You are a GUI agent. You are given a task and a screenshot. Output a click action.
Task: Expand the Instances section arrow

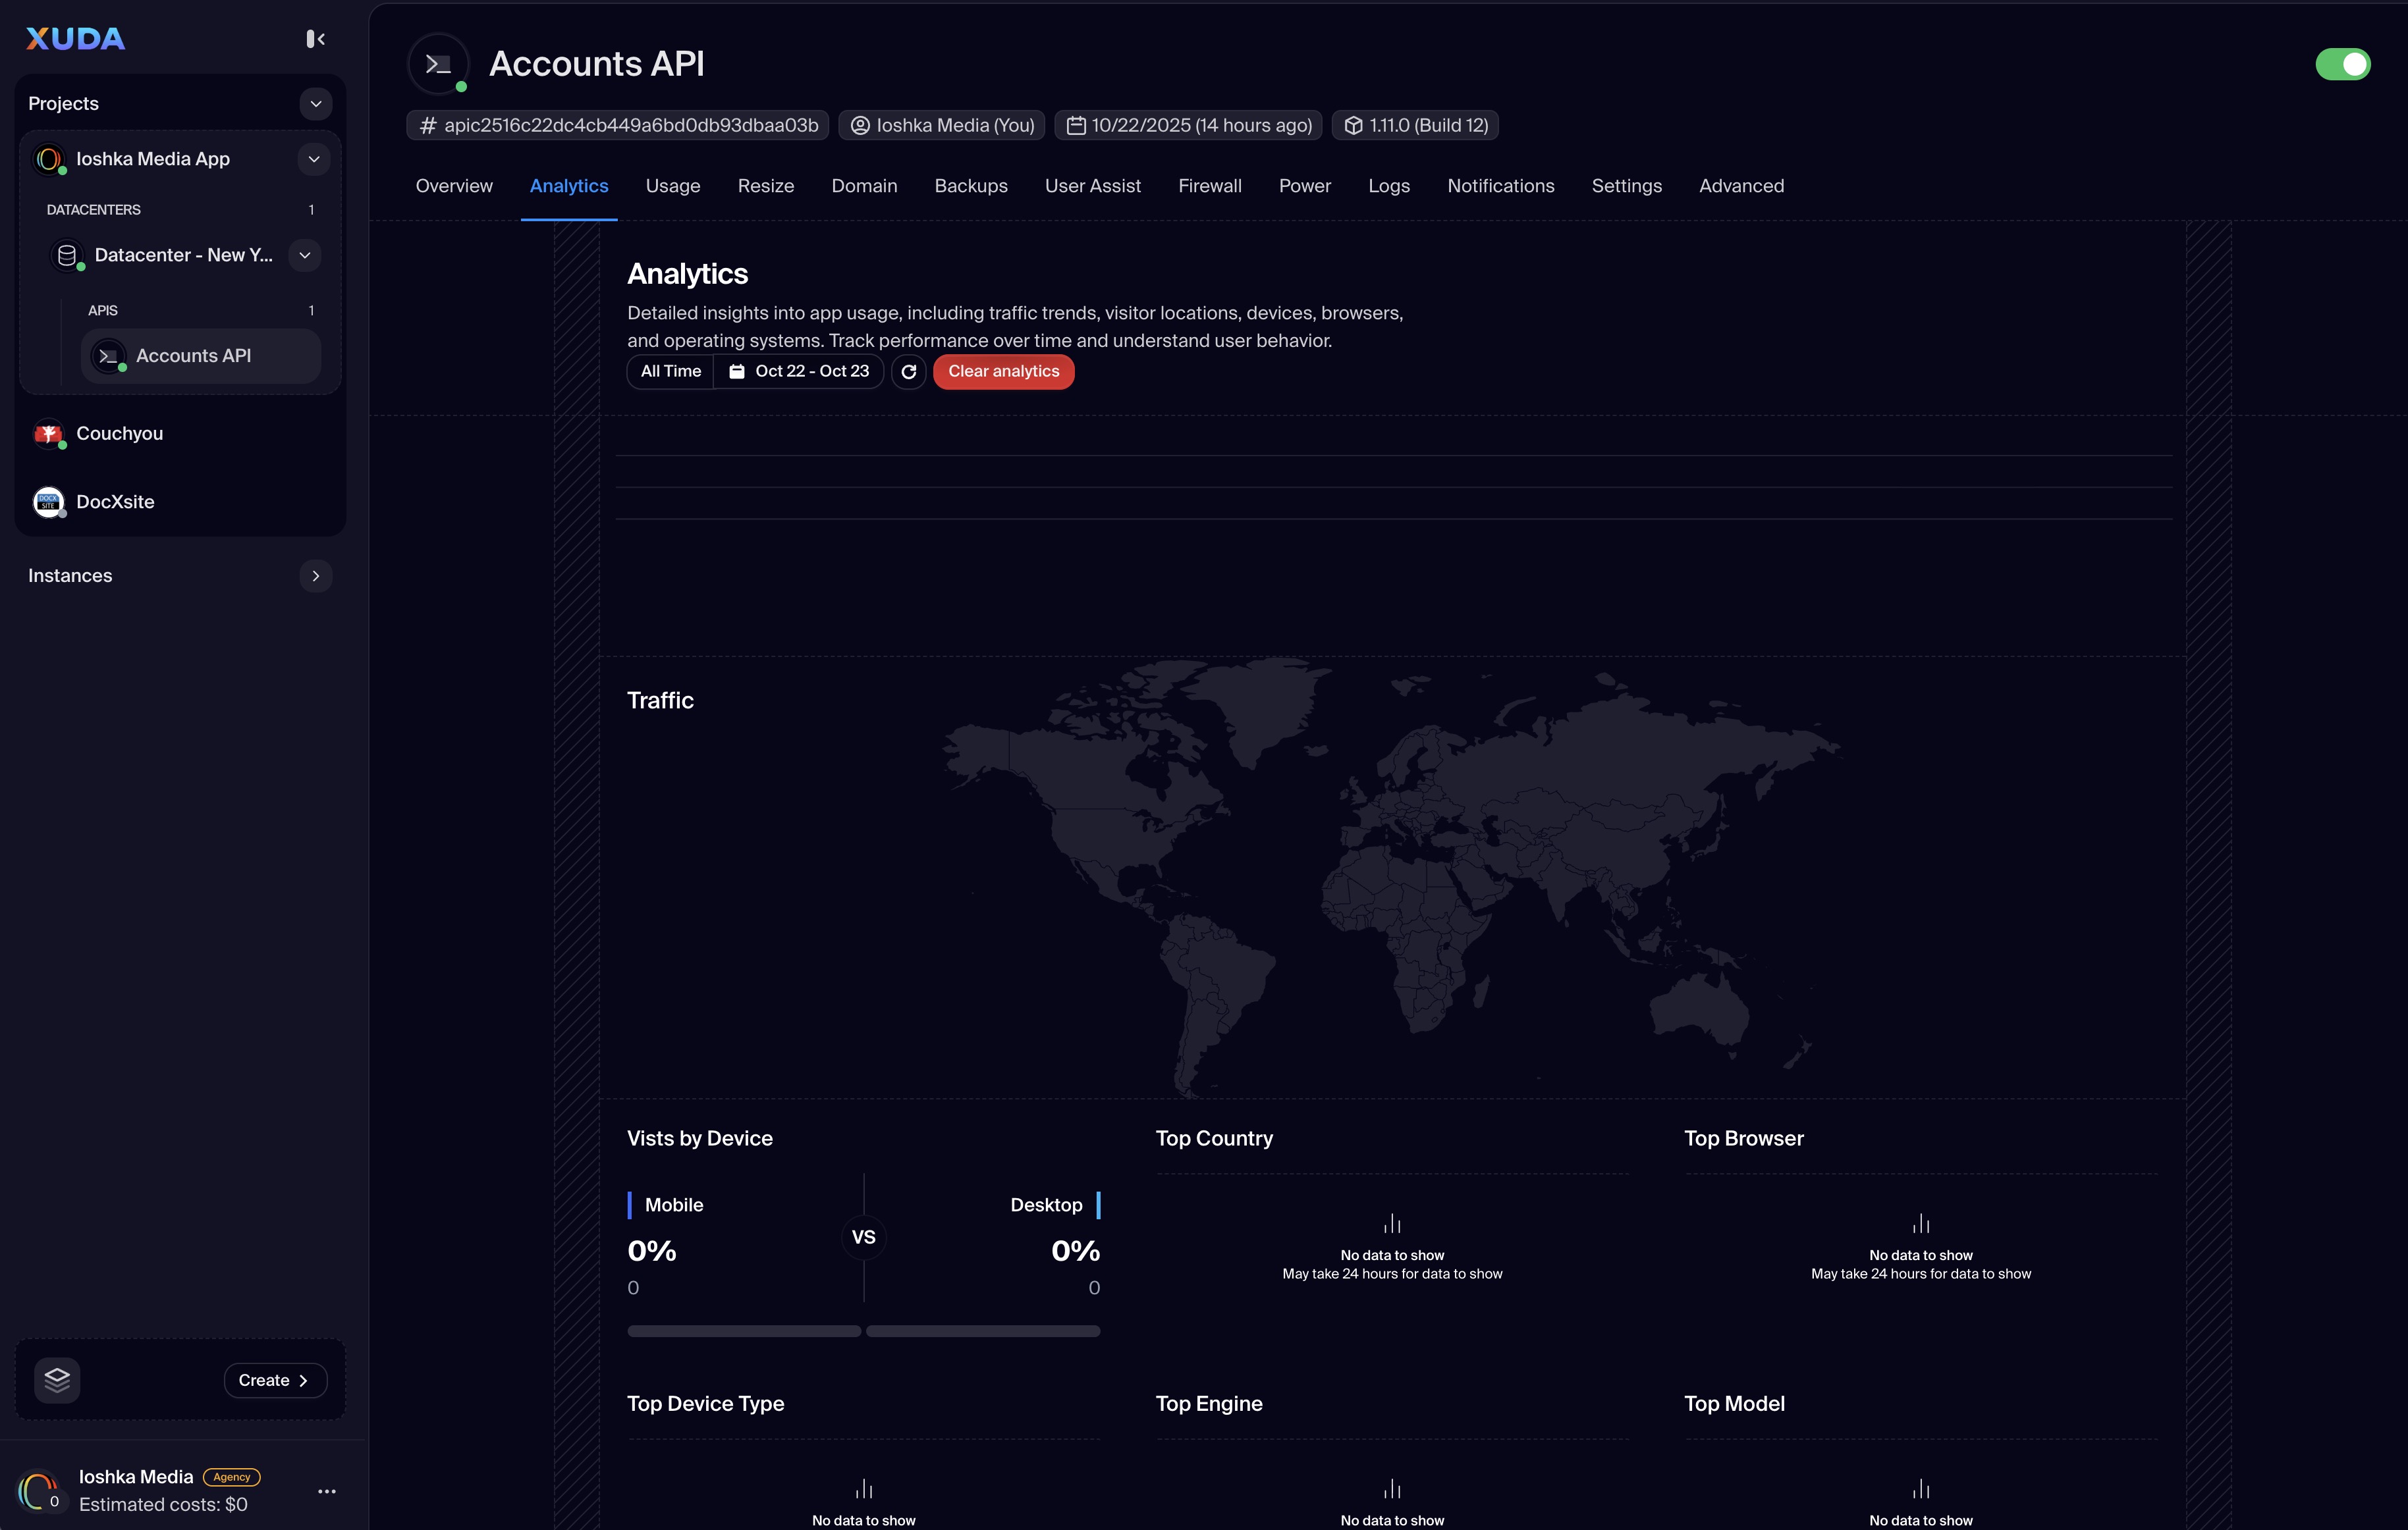pos(316,575)
